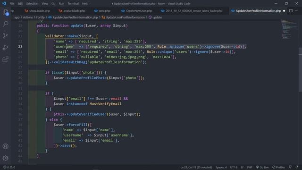Expand the file name breadcrumb segment

pos(73,17)
